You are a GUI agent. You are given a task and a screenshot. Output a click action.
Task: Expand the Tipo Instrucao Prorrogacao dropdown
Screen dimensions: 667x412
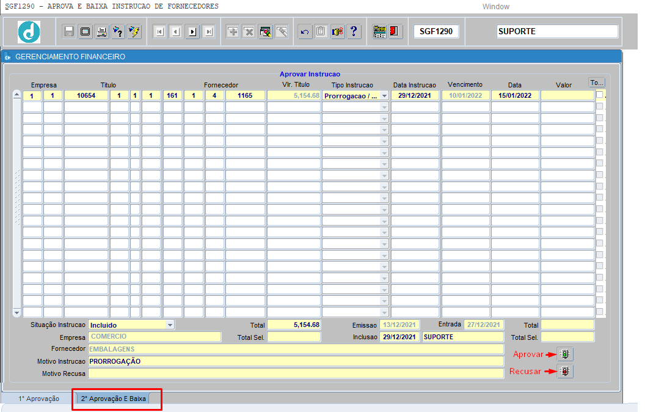click(x=384, y=96)
